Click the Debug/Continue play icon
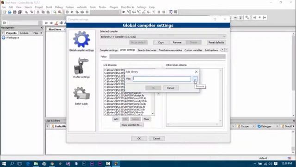 123,12
